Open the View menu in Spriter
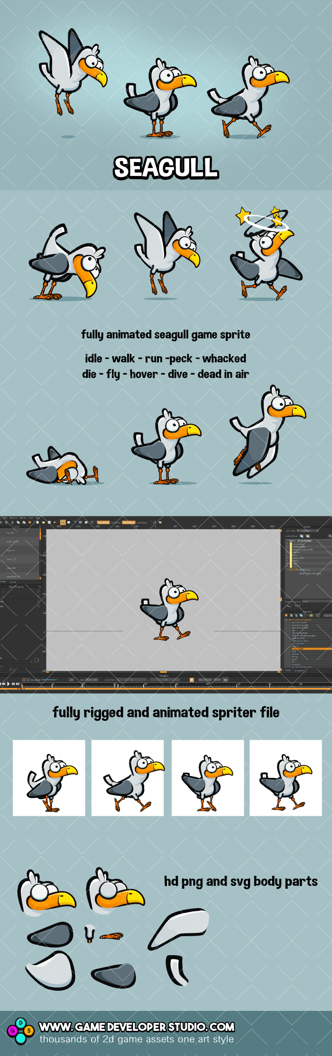 (31, 517)
